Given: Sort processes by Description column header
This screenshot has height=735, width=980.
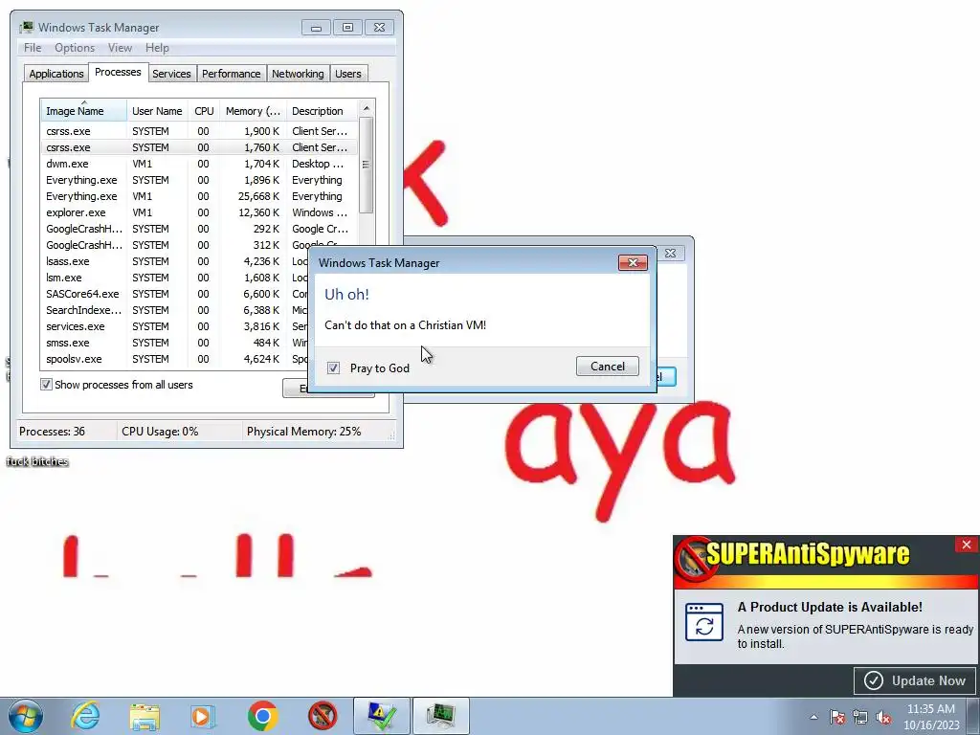Looking at the screenshot, I should (x=322, y=111).
